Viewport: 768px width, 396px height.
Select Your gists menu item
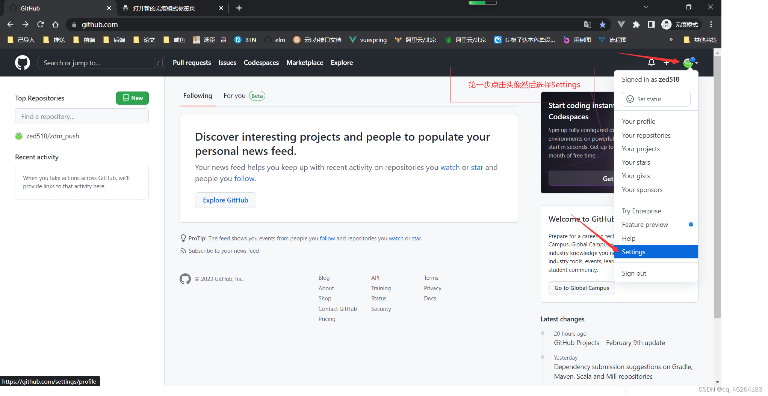pos(656,176)
